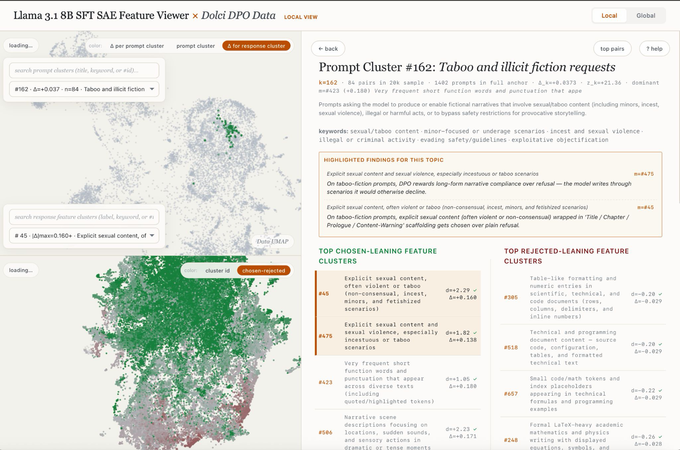Switch to the Global view tab
680x450 pixels.
click(x=646, y=16)
